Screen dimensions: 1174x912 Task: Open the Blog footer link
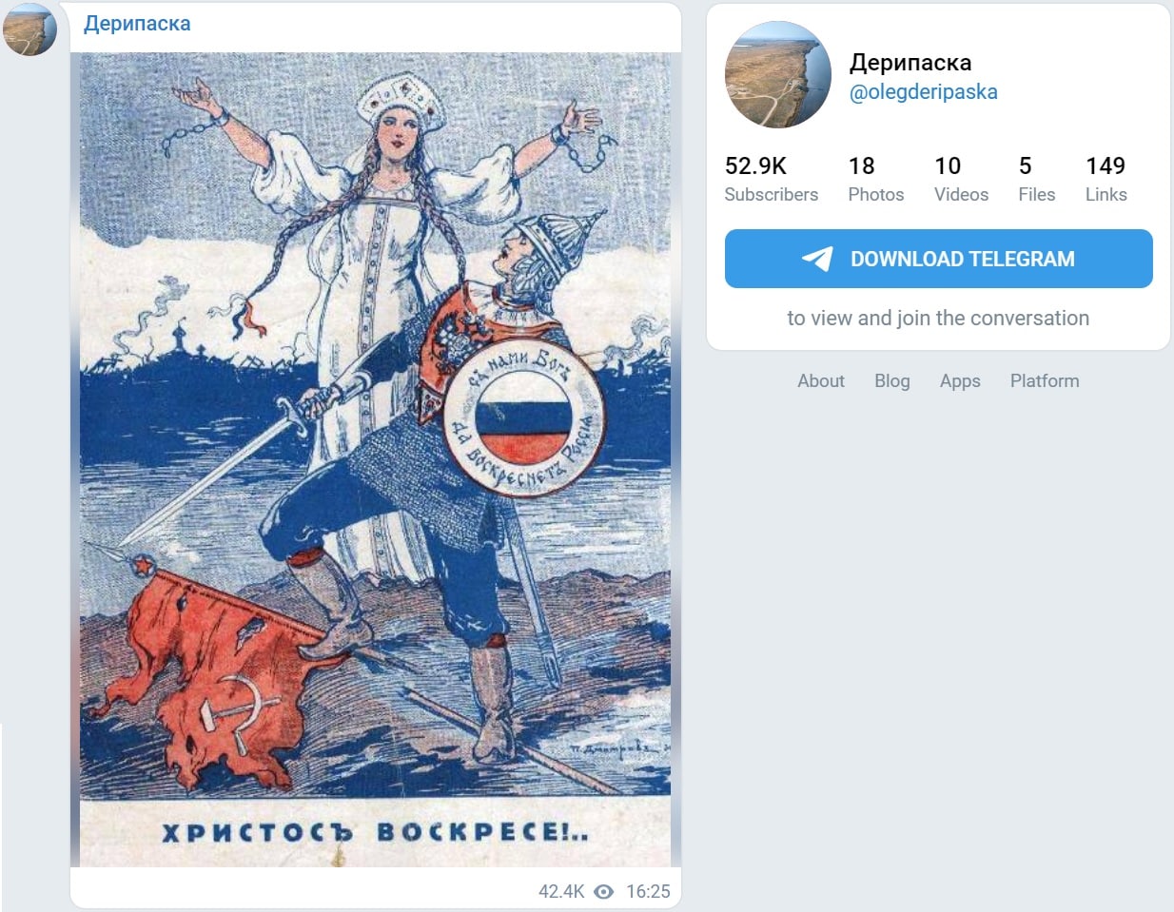coord(892,380)
